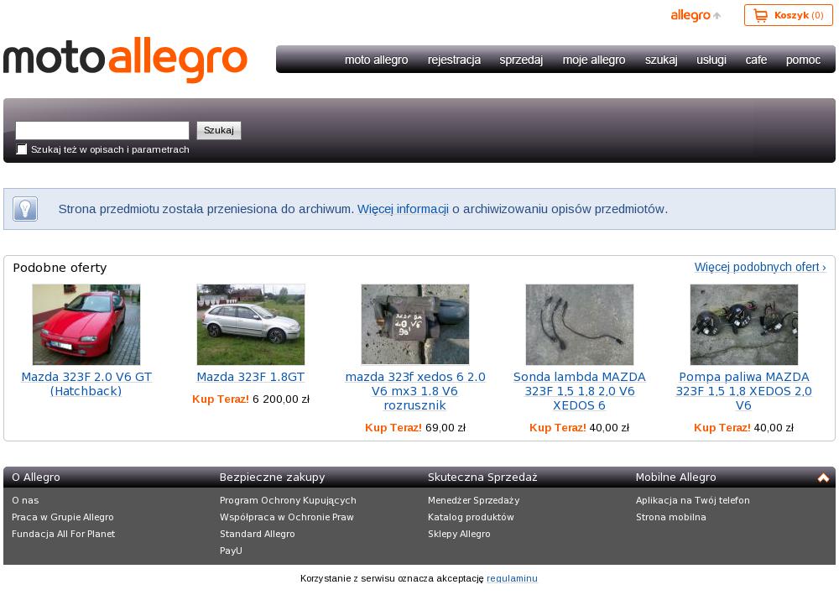
Task: Open 'Praca w Grupie Allegro' footer link
Action: point(63,517)
